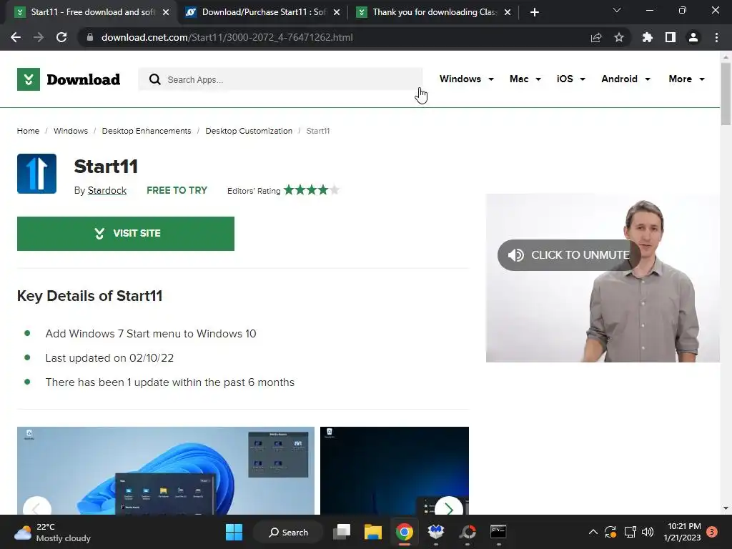Viewport: 732px width, 549px height.
Task: Bookmark this page with the star icon
Action: tap(619, 37)
